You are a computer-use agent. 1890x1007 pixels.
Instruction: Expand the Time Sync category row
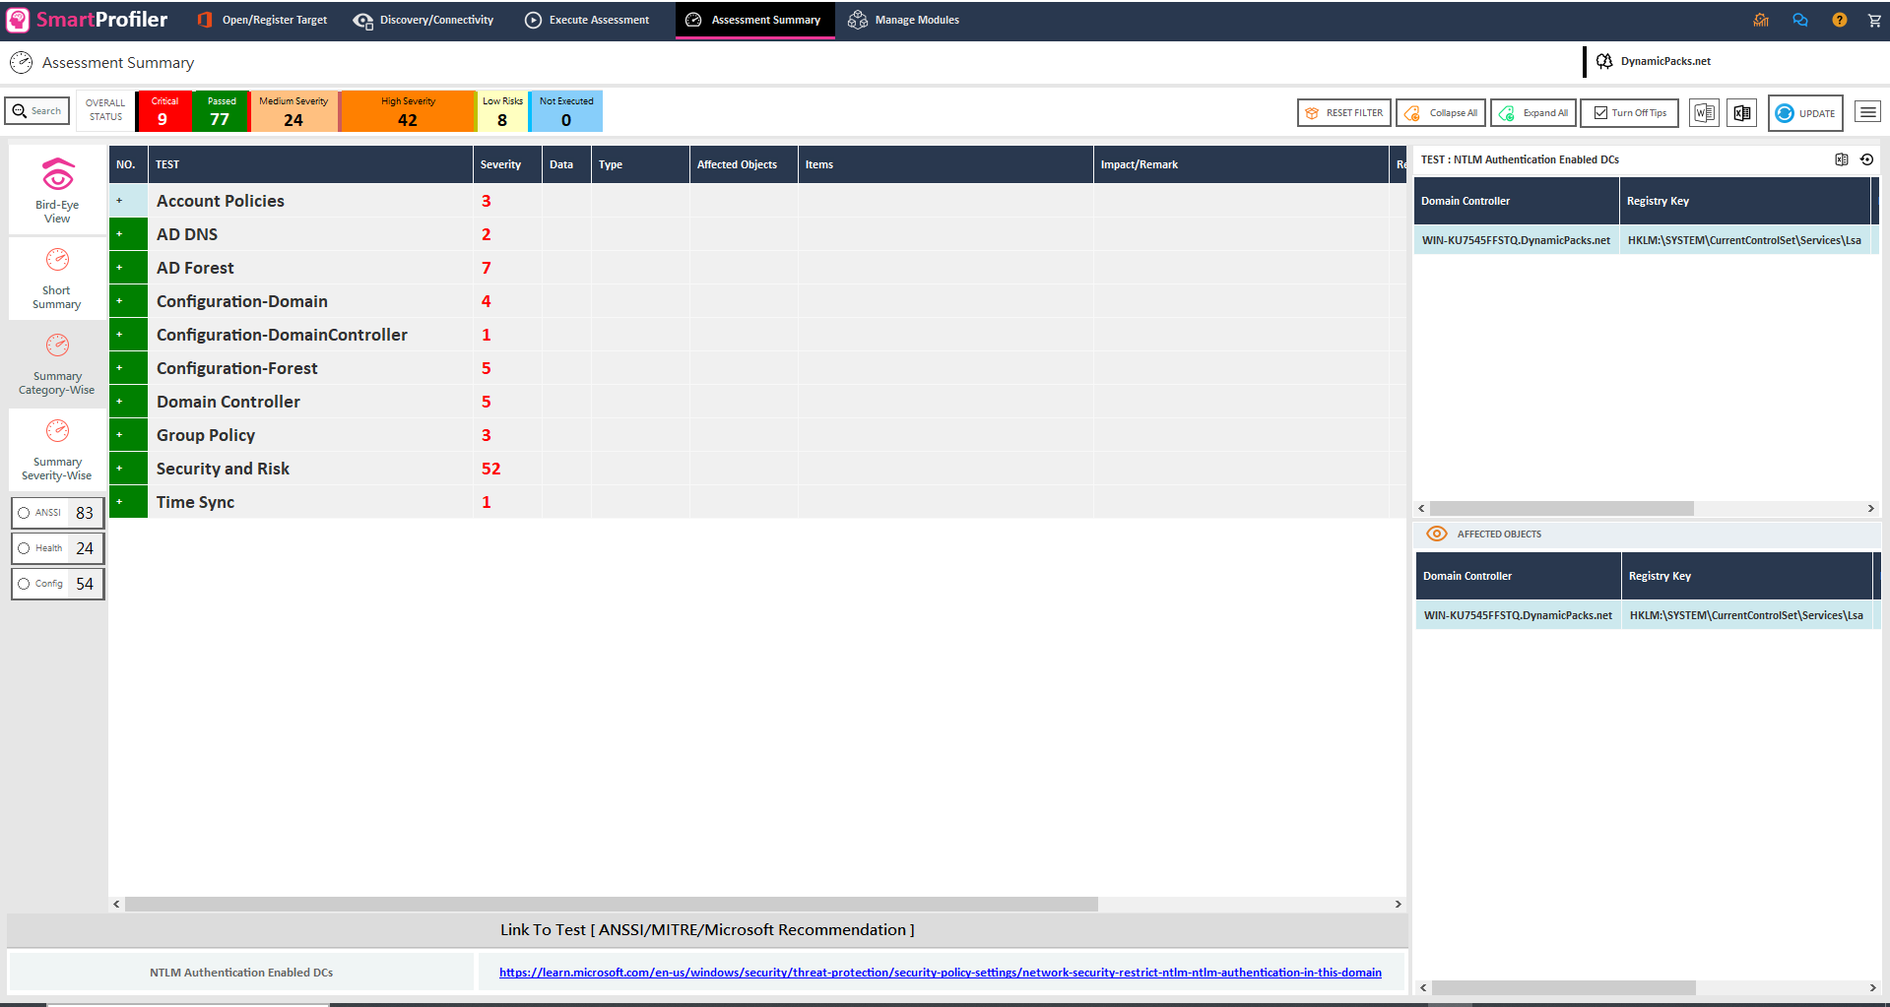pos(128,502)
